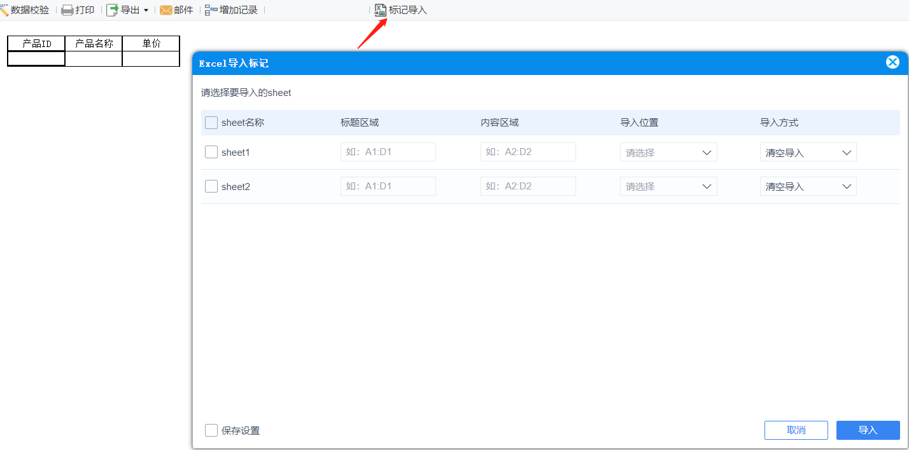Choose 邮件 in the toolbar
The width and height of the screenshot is (909, 450).
pyautogui.click(x=183, y=10)
